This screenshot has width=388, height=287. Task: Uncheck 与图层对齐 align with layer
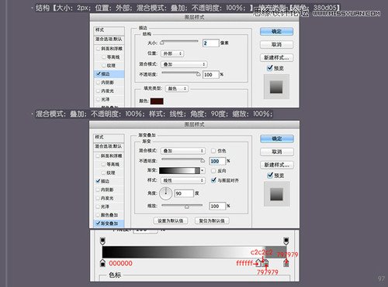click(213, 180)
